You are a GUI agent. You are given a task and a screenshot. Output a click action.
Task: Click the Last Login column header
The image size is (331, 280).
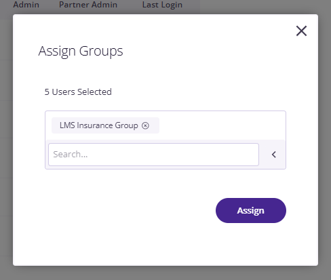click(162, 5)
